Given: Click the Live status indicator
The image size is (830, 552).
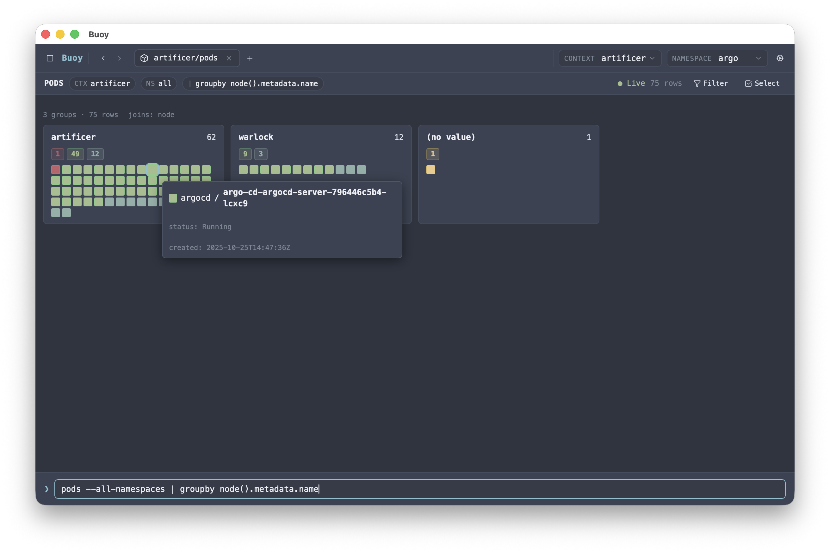Looking at the screenshot, I should (x=631, y=84).
